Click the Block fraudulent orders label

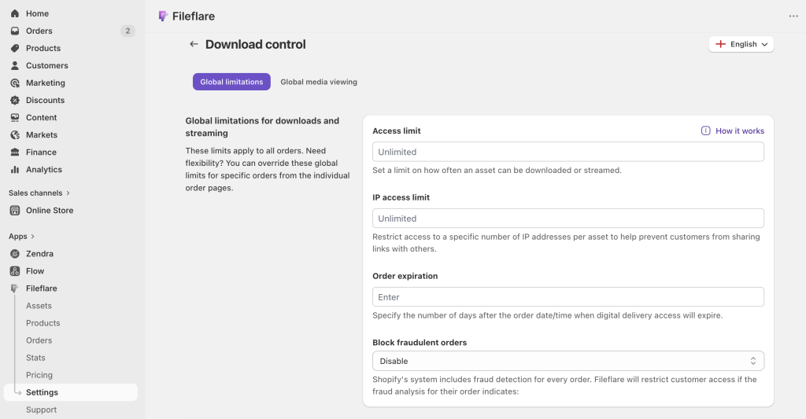tap(420, 343)
